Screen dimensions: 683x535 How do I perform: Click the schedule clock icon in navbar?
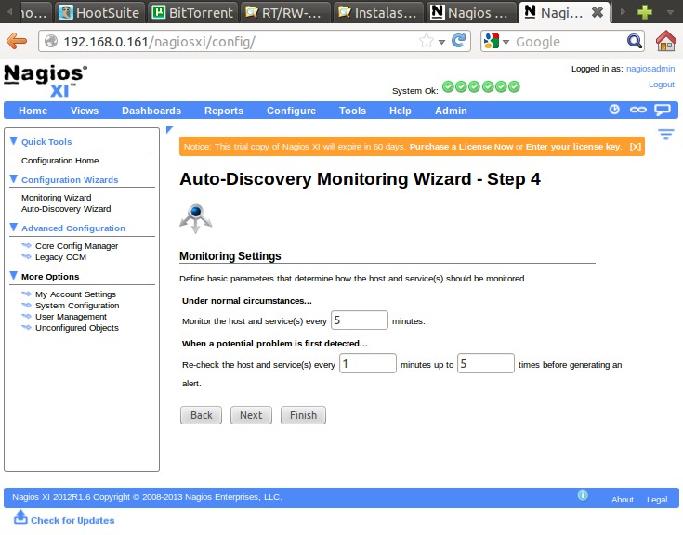(614, 110)
